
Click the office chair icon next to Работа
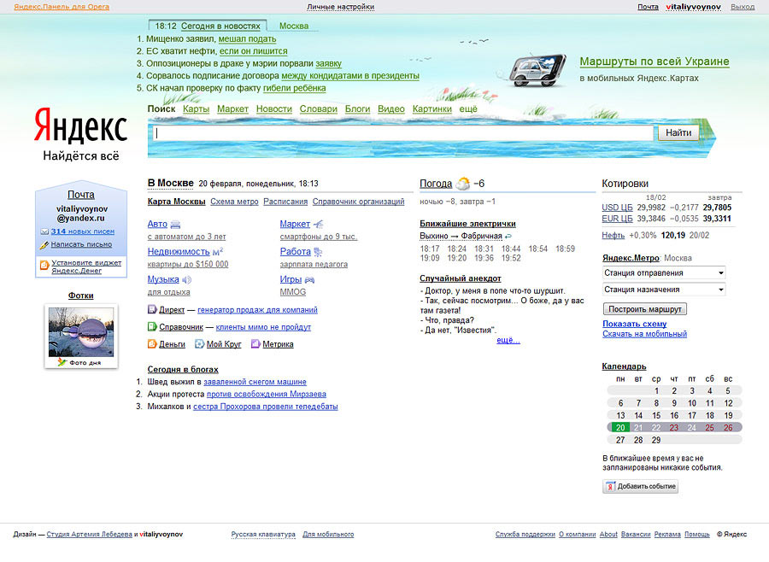(317, 251)
